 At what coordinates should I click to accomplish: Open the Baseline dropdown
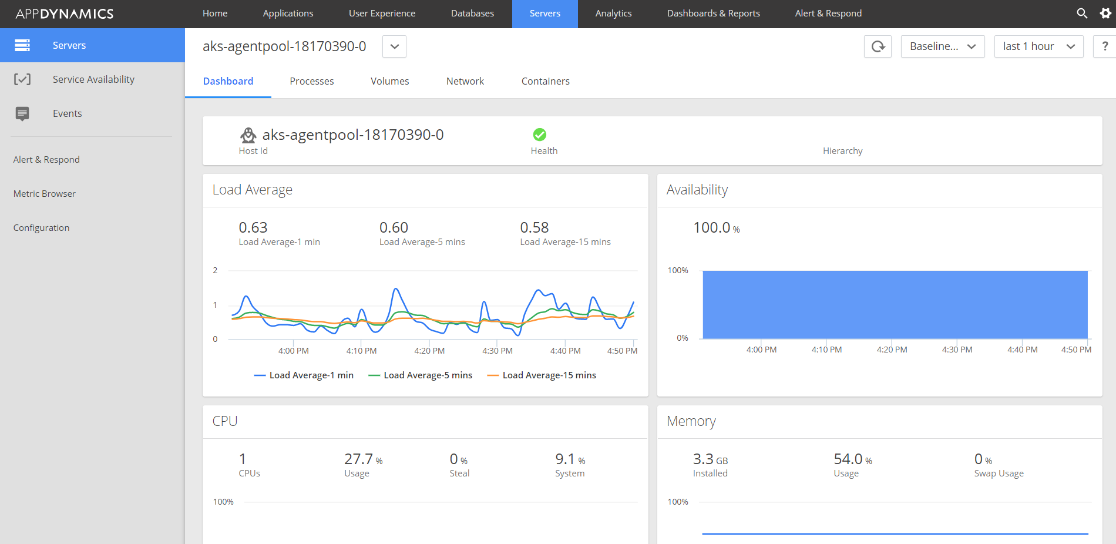click(x=943, y=46)
